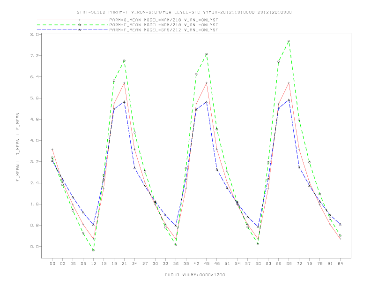The height and width of the screenshot is (287, 371).
Task: Click the y-axis tick label 6.4
Action: 34,77
